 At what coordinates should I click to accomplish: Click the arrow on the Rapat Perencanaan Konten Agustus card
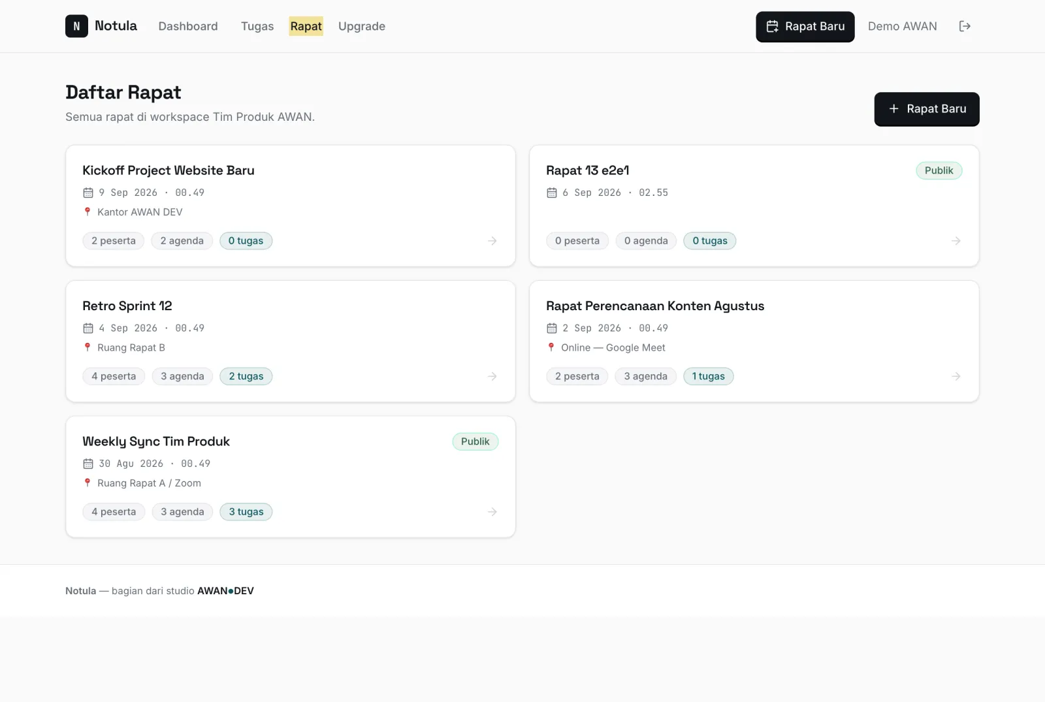pyautogui.click(x=956, y=376)
